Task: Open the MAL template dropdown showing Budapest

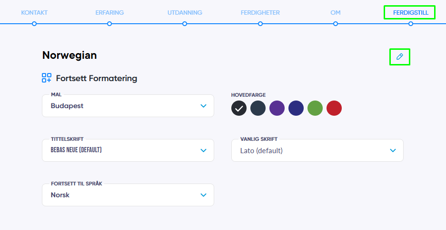Action: click(x=128, y=106)
